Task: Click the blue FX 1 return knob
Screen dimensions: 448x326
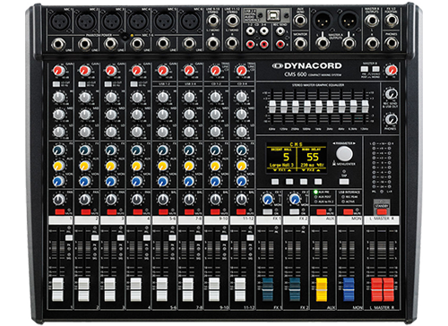Action: tap(268, 199)
